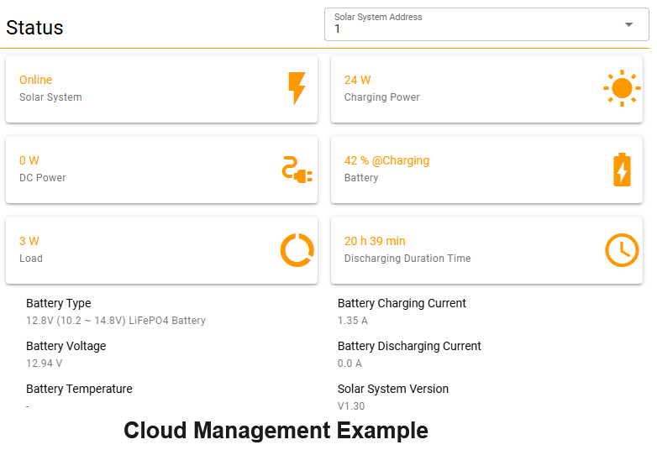
Task: Click the V1.30 version value
Action: click(x=351, y=406)
